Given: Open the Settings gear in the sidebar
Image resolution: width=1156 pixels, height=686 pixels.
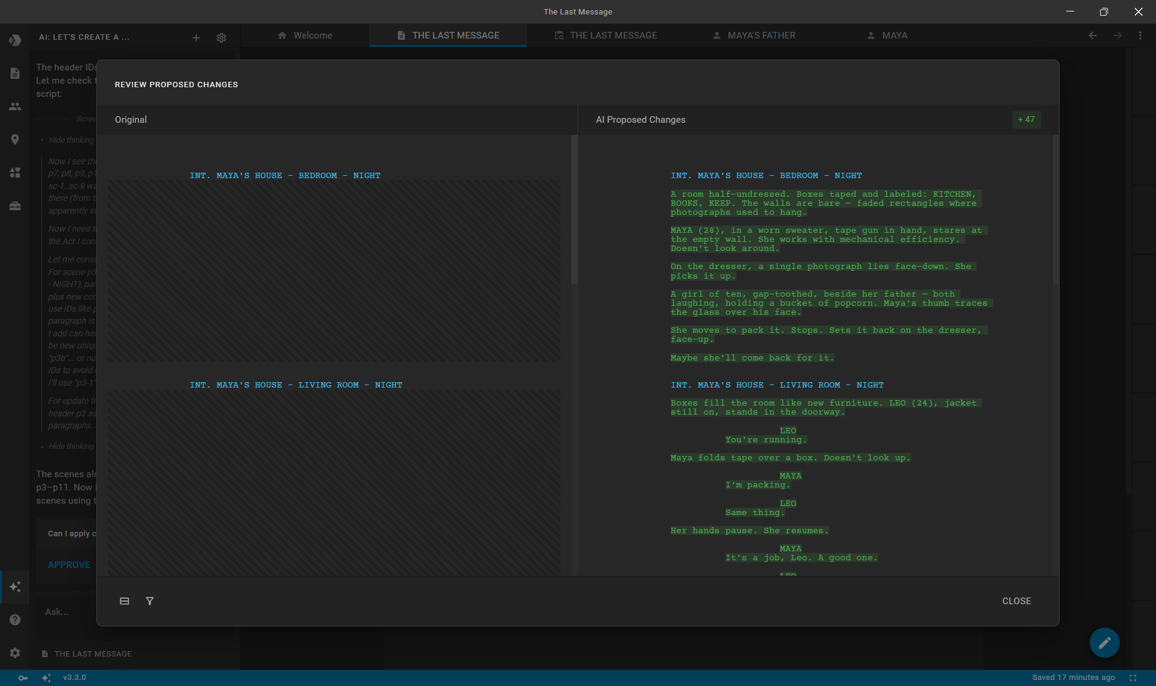Looking at the screenshot, I should tap(15, 653).
